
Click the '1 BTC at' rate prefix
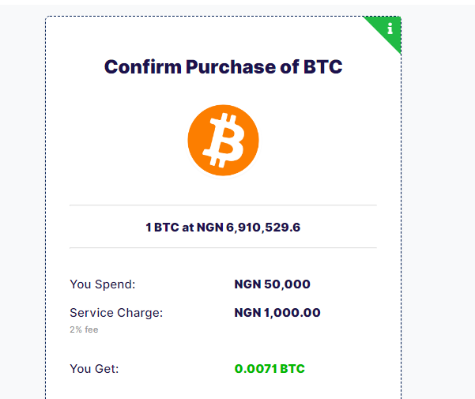170,228
